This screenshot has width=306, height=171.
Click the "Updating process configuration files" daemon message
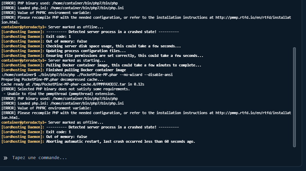64,51
